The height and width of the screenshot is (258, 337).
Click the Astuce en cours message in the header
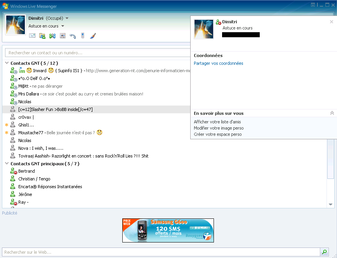pos(43,26)
